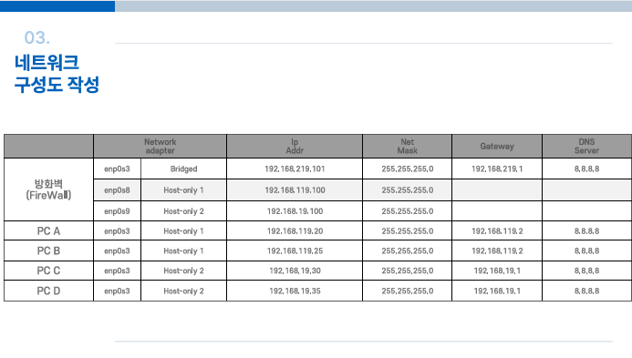Viewport: 632px width, 358px height.
Task: Select the "PC A" row label
Action: pyautogui.click(x=48, y=231)
